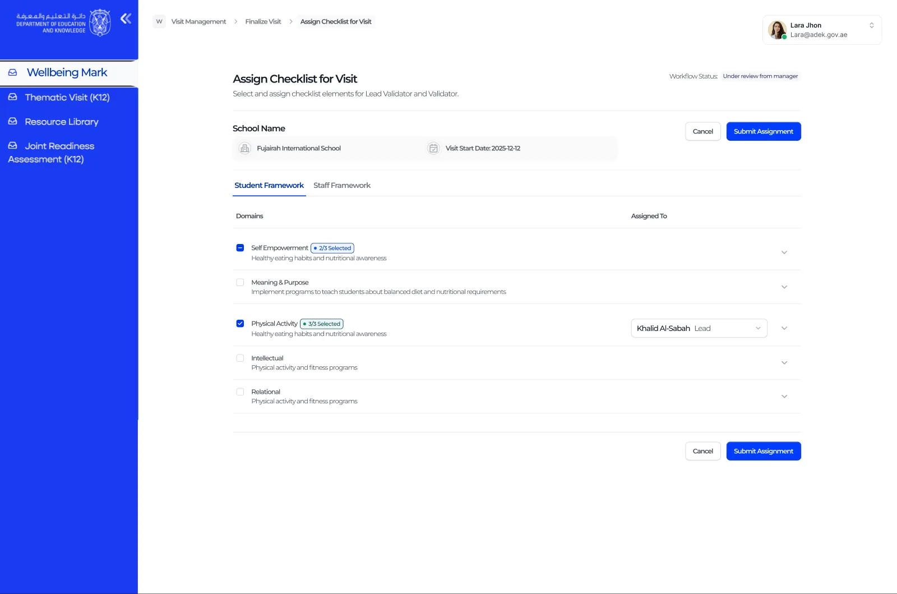The image size is (897, 594).
Task: Open Thematic Visit (K12) menu item
Action: [x=67, y=97]
